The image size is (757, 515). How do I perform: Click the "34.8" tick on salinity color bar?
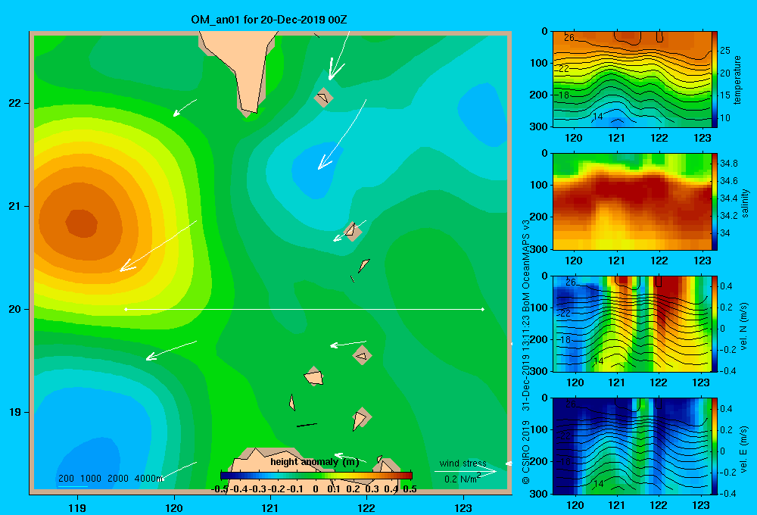point(729,164)
